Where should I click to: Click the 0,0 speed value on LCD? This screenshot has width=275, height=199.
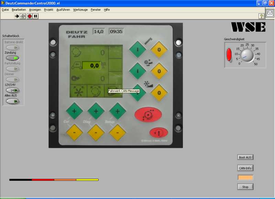tap(92, 66)
